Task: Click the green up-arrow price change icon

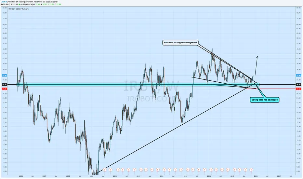Action: pyautogui.click(x=19, y=5)
